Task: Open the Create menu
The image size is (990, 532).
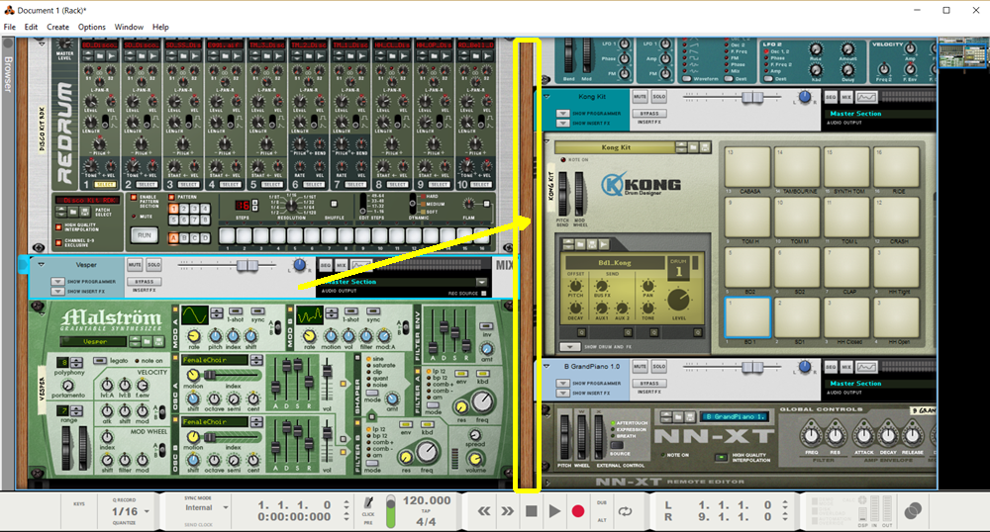Action: 58,27
